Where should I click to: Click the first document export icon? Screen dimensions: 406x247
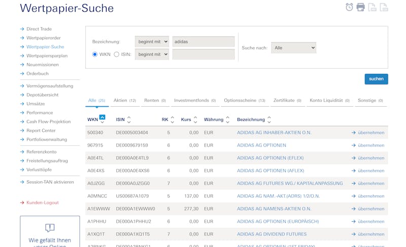[x=372, y=7]
